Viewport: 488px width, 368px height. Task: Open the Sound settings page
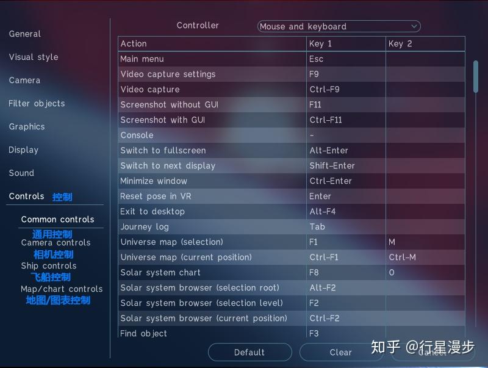[21, 173]
